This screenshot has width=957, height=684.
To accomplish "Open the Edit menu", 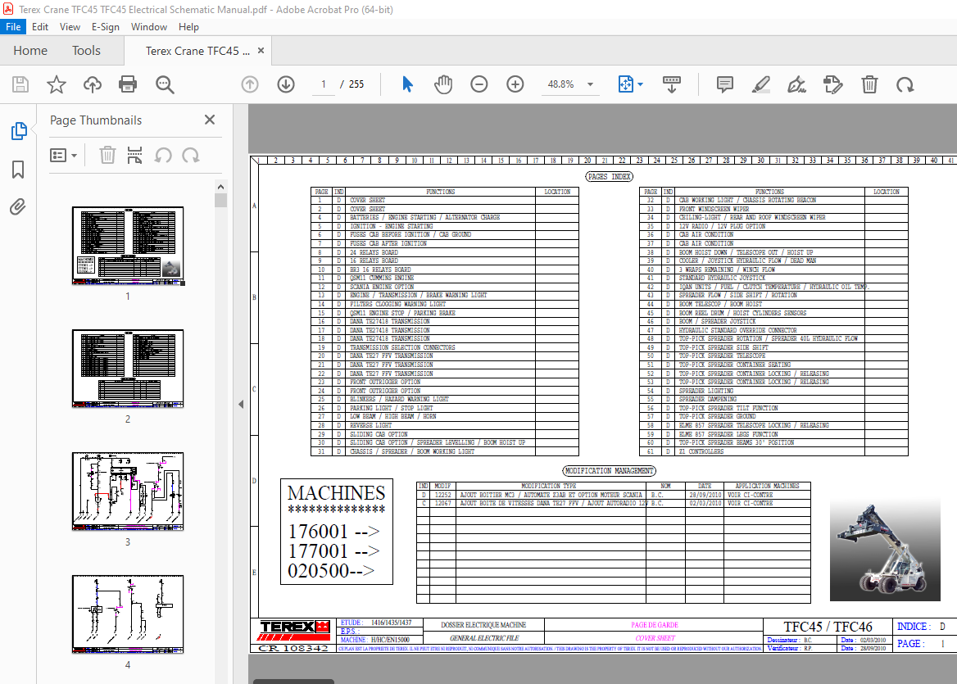I will point(39,27).
